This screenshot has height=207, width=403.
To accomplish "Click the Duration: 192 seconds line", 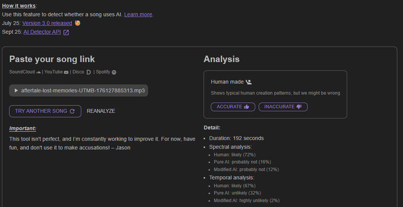I will coord(236,138).
